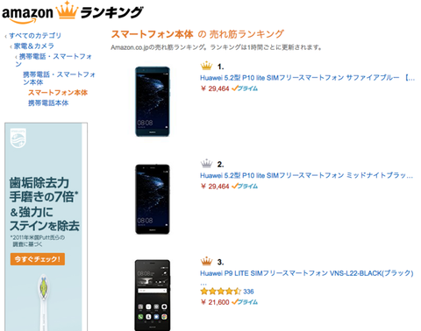Image resolution: width=421 pixels, height=331 pixels.
Task: Go back to すべてのカテゴリ
Action: pyautogui.click(x=35, y=36)
